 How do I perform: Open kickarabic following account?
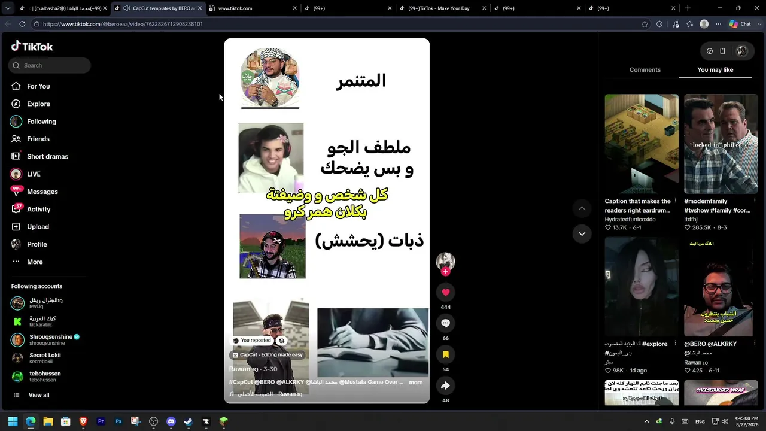click(x=46, y=321)
